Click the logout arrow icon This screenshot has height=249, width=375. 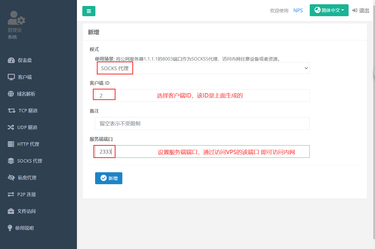pos(355,11)
